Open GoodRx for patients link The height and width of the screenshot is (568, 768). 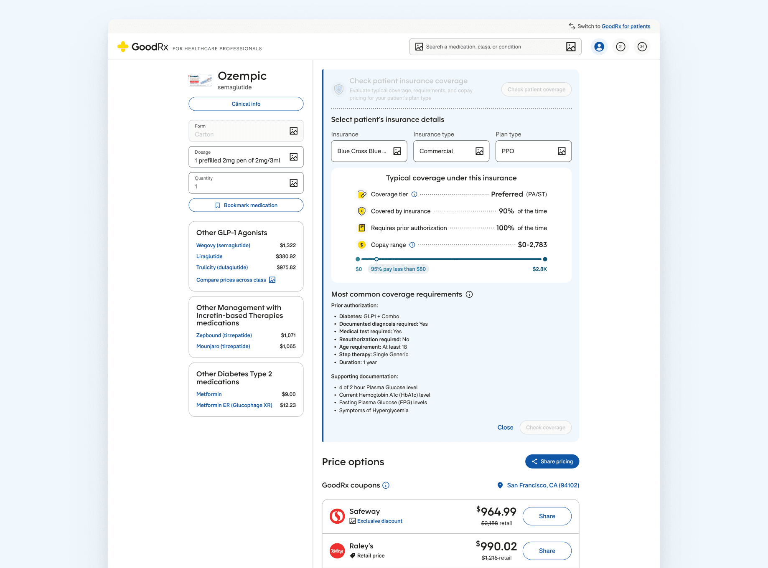pyautogui.click(x=626, y=26)
